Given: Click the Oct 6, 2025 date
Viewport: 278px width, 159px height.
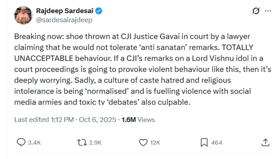Looking at the screenshot, I should 98,120.
